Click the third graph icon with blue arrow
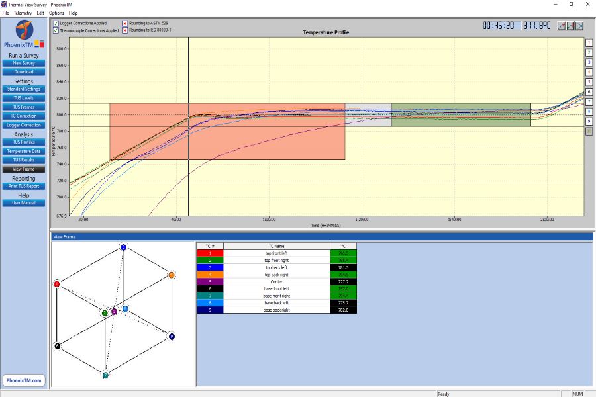 [x=579, y=26]
